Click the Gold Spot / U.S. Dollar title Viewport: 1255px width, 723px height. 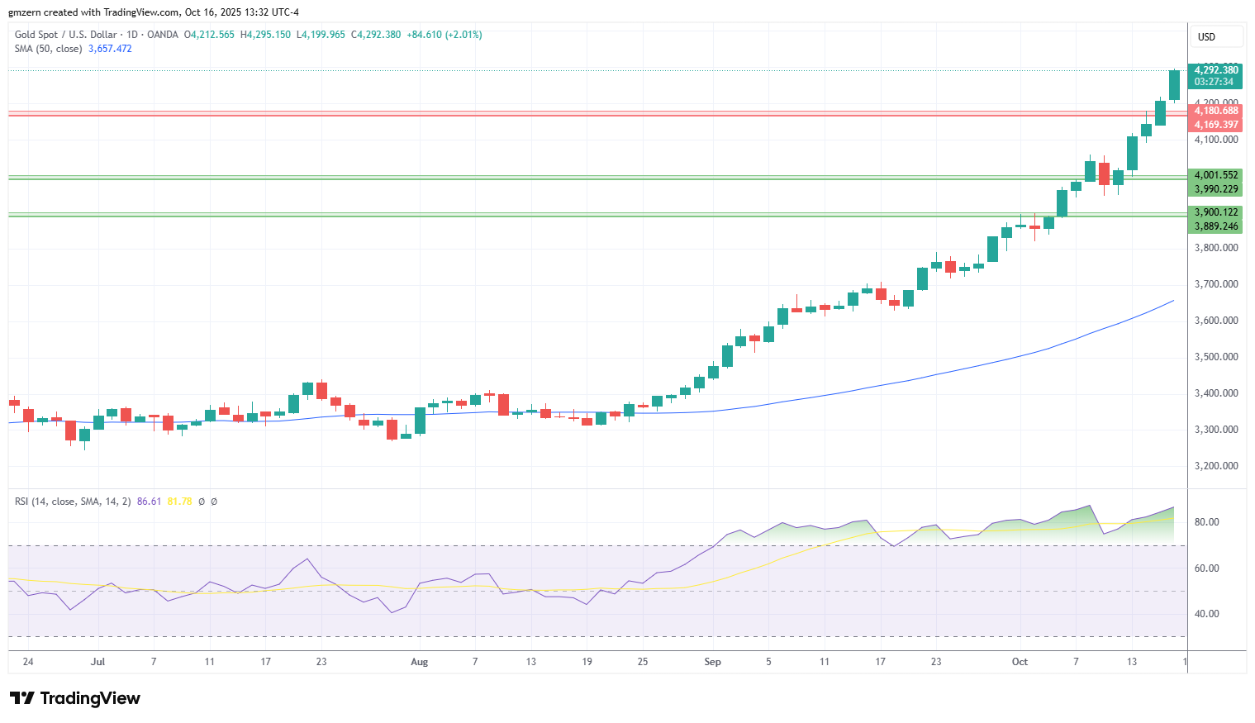coord(65,35)
